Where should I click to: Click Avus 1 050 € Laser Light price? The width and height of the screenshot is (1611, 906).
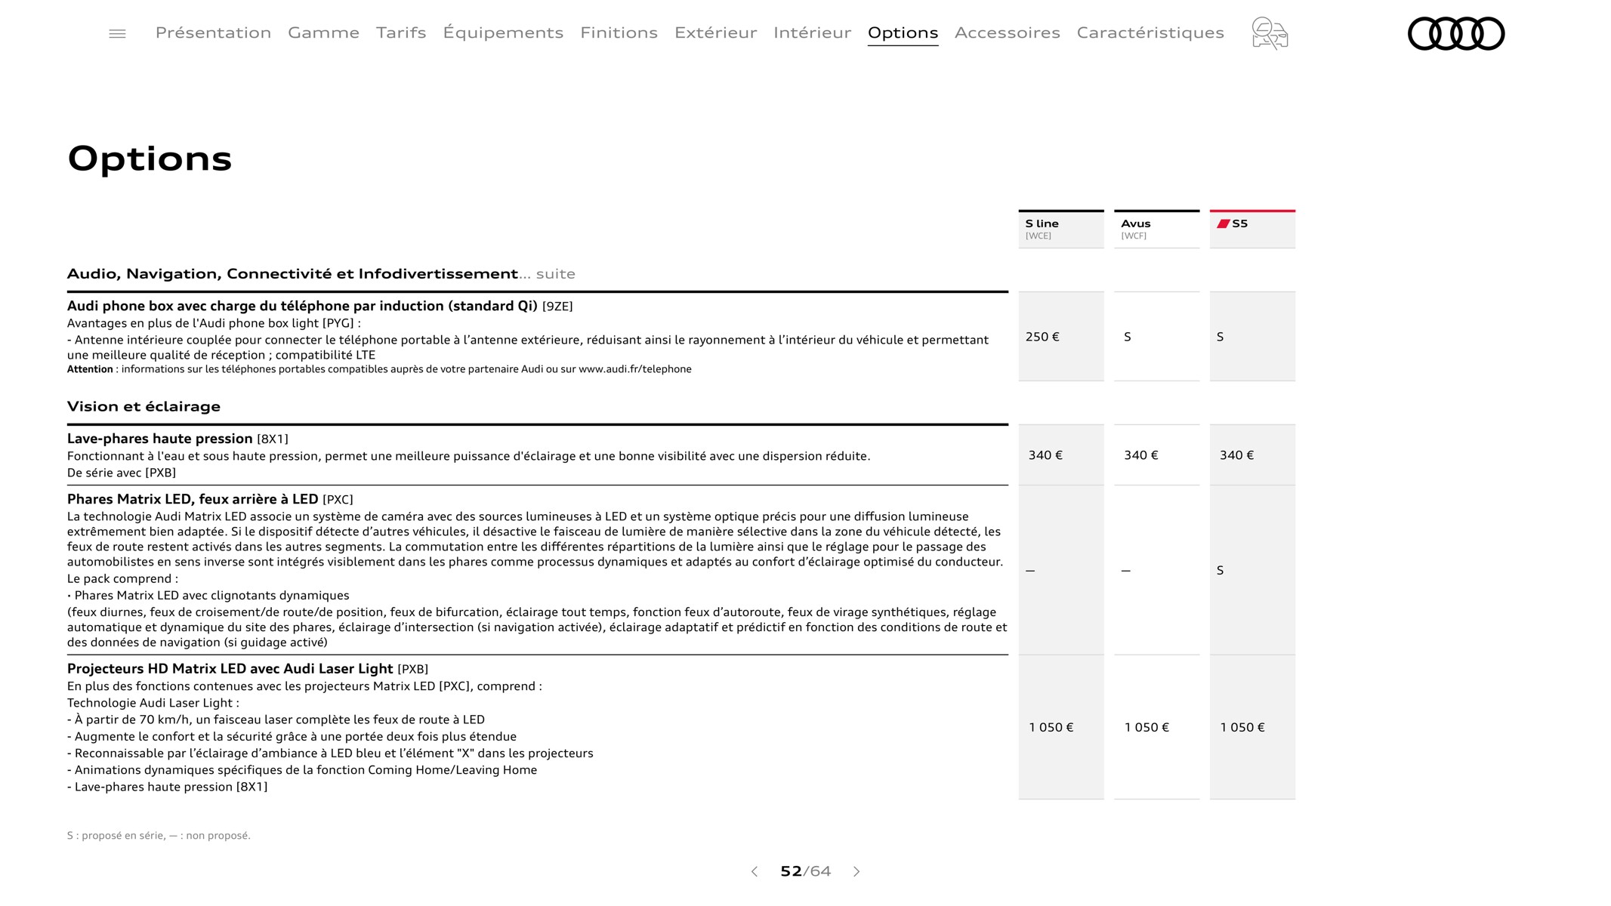pyautogui.click(x=1156, y=727)
